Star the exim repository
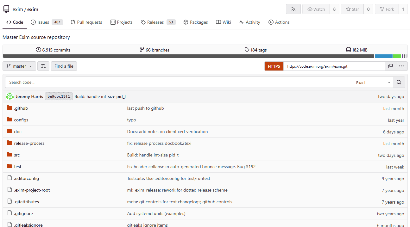The width and height of the screenshot is (410, 227). click(352, 9)
